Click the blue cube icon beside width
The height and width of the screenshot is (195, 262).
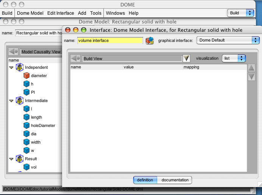pyautogui.click(x=27, y=142)
